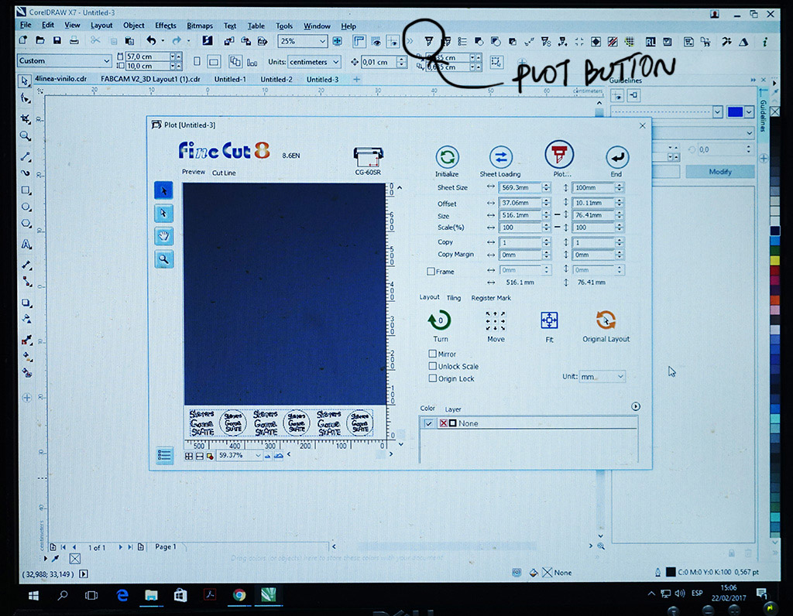Enable the Mirror checkbox

click(x=432, y=354)
